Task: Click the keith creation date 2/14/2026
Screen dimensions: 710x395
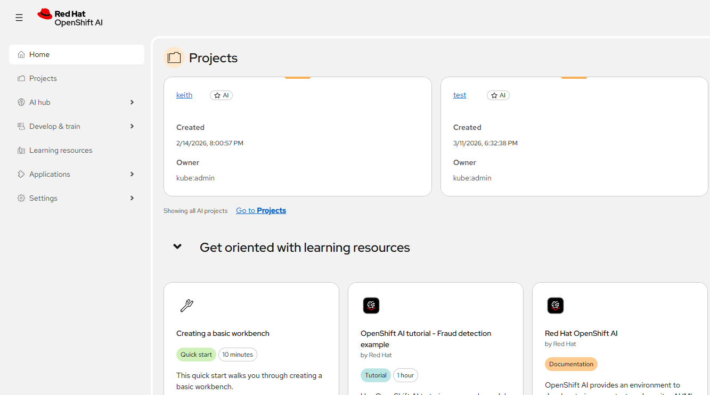Action: click(x=210, y=143)
